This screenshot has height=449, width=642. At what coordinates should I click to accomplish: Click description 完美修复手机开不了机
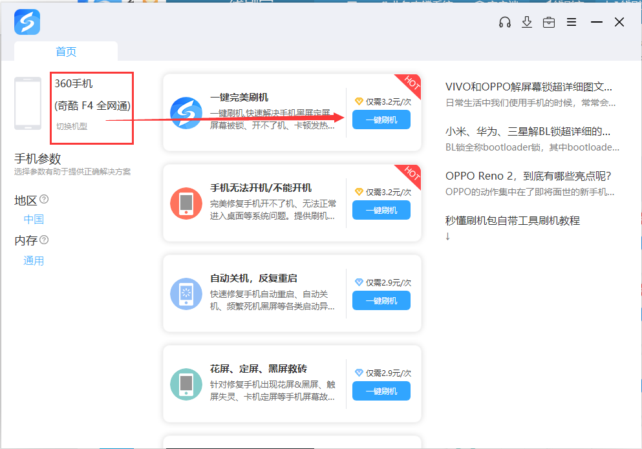[273, 209]
